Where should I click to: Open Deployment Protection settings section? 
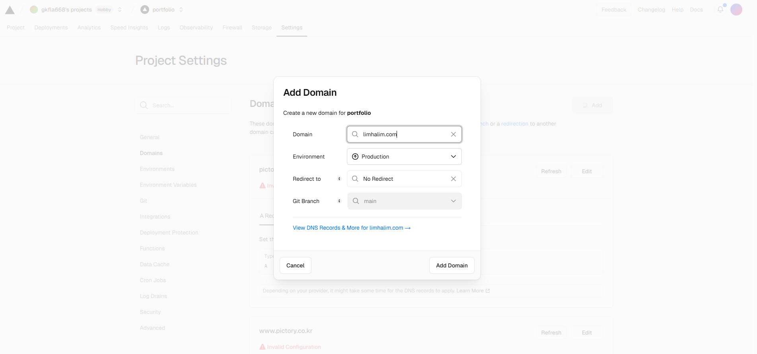click(x=169, y=232)
